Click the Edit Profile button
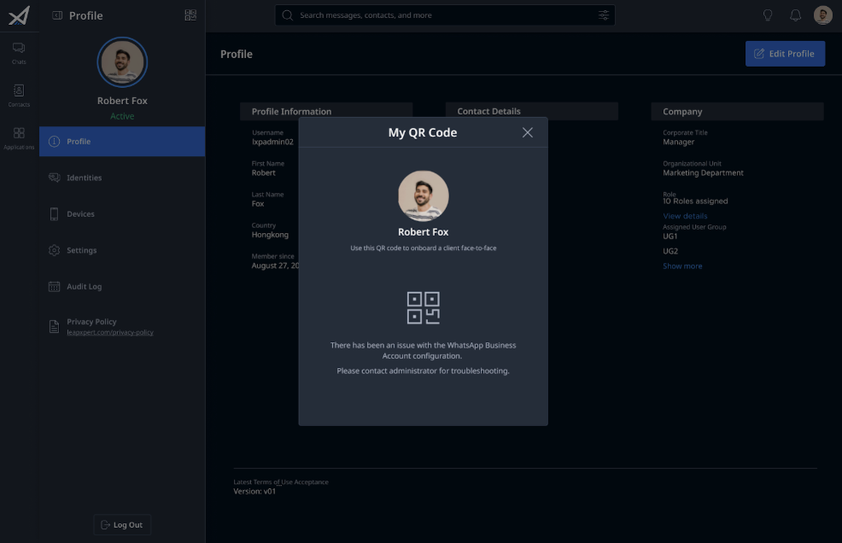Viewport: 842px width, 543px height. click(x=785, y=54)
